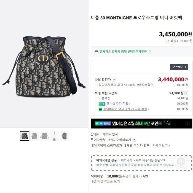Click the main Dior bucket bag image
The width and height of the screenshot is (193, 193).
pyautogui.click(x=44, y=66)
